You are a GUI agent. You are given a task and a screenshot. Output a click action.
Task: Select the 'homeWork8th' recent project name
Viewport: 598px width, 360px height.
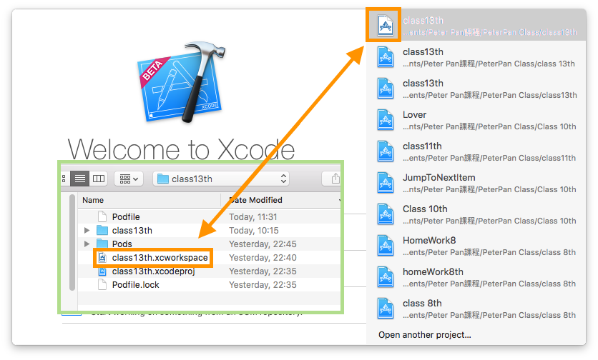pos(433,271)
